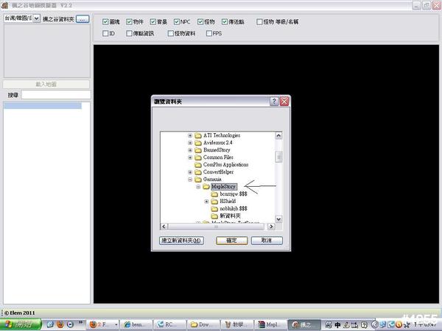Viewport: 442px width, 331px height.
Task: Select the Common Files folder icon
Action: click(x=198, y=157)
